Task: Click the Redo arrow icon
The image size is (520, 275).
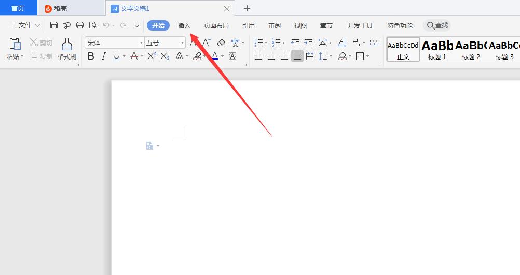Action: 123,25
